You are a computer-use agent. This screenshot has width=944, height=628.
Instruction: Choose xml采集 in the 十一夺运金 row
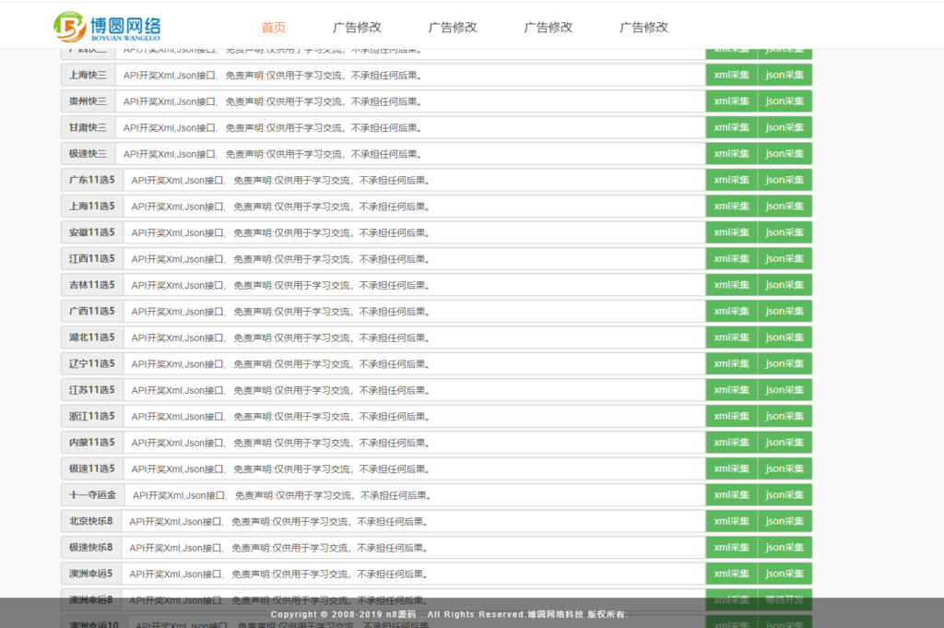(731, 495)
